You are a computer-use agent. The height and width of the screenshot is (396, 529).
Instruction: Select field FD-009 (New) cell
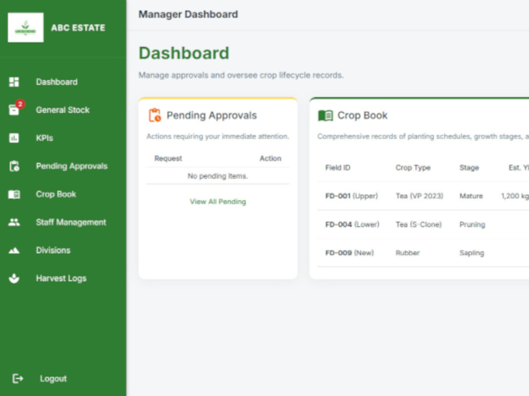pos(350,253)
